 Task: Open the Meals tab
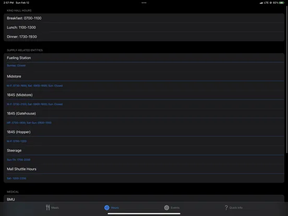(52, 208)
